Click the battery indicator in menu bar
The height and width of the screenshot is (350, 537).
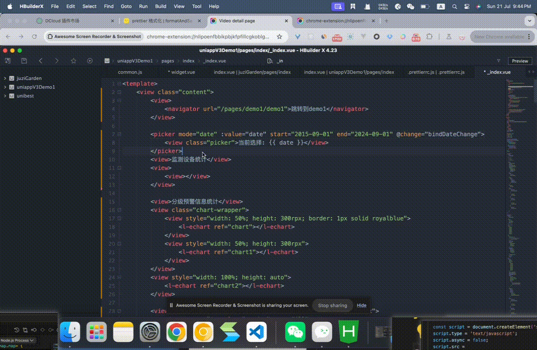(x=424, y=6)
